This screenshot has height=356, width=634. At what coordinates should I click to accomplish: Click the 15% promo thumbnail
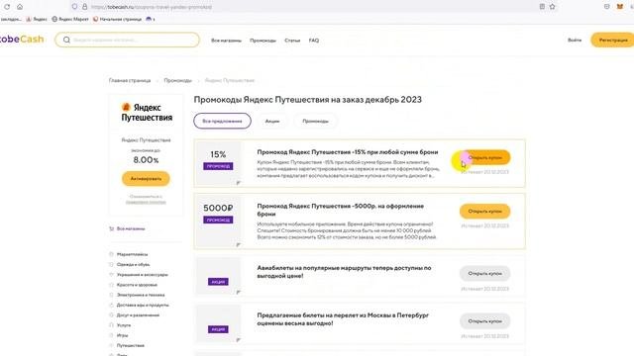pyautogui.click(x=218, y=162)
